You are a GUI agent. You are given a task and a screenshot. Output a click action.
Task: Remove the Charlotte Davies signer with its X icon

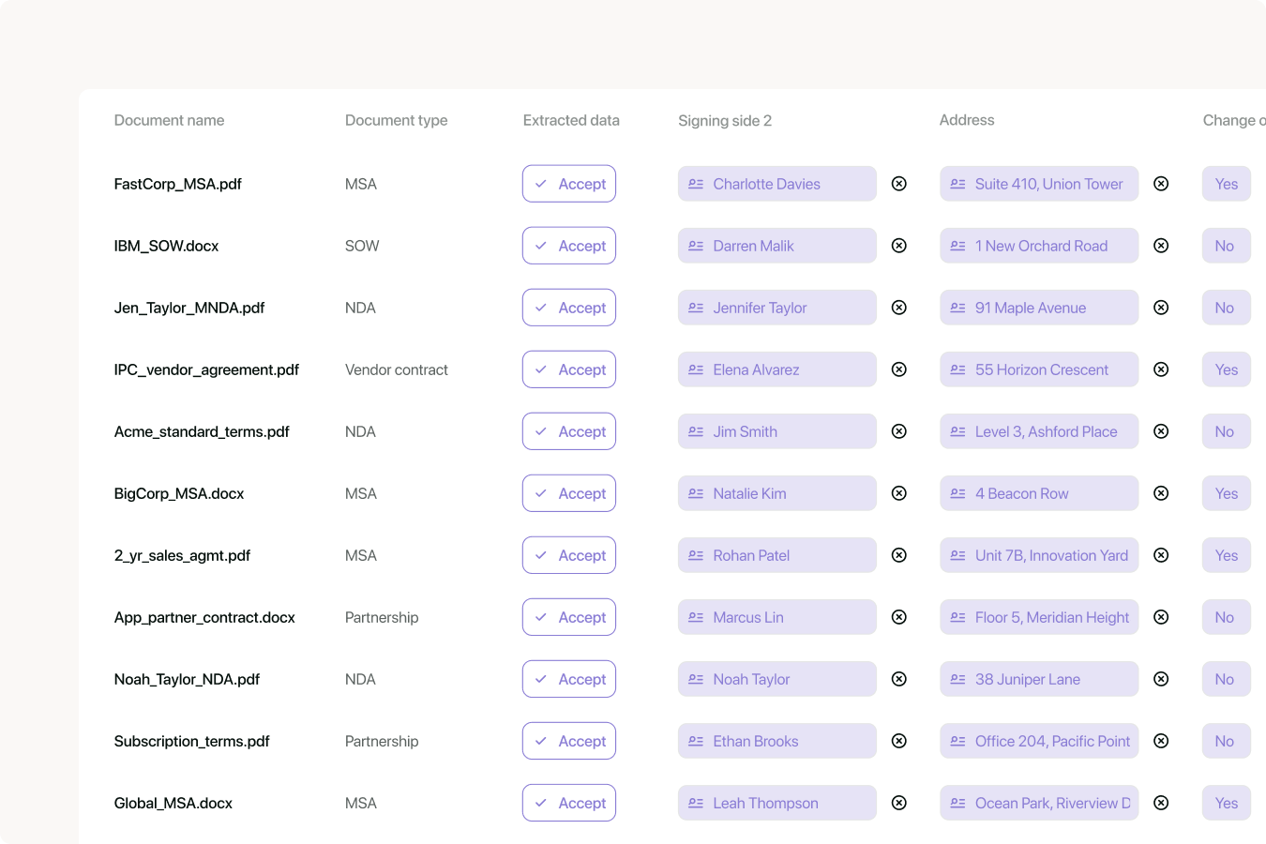point(898,184)
